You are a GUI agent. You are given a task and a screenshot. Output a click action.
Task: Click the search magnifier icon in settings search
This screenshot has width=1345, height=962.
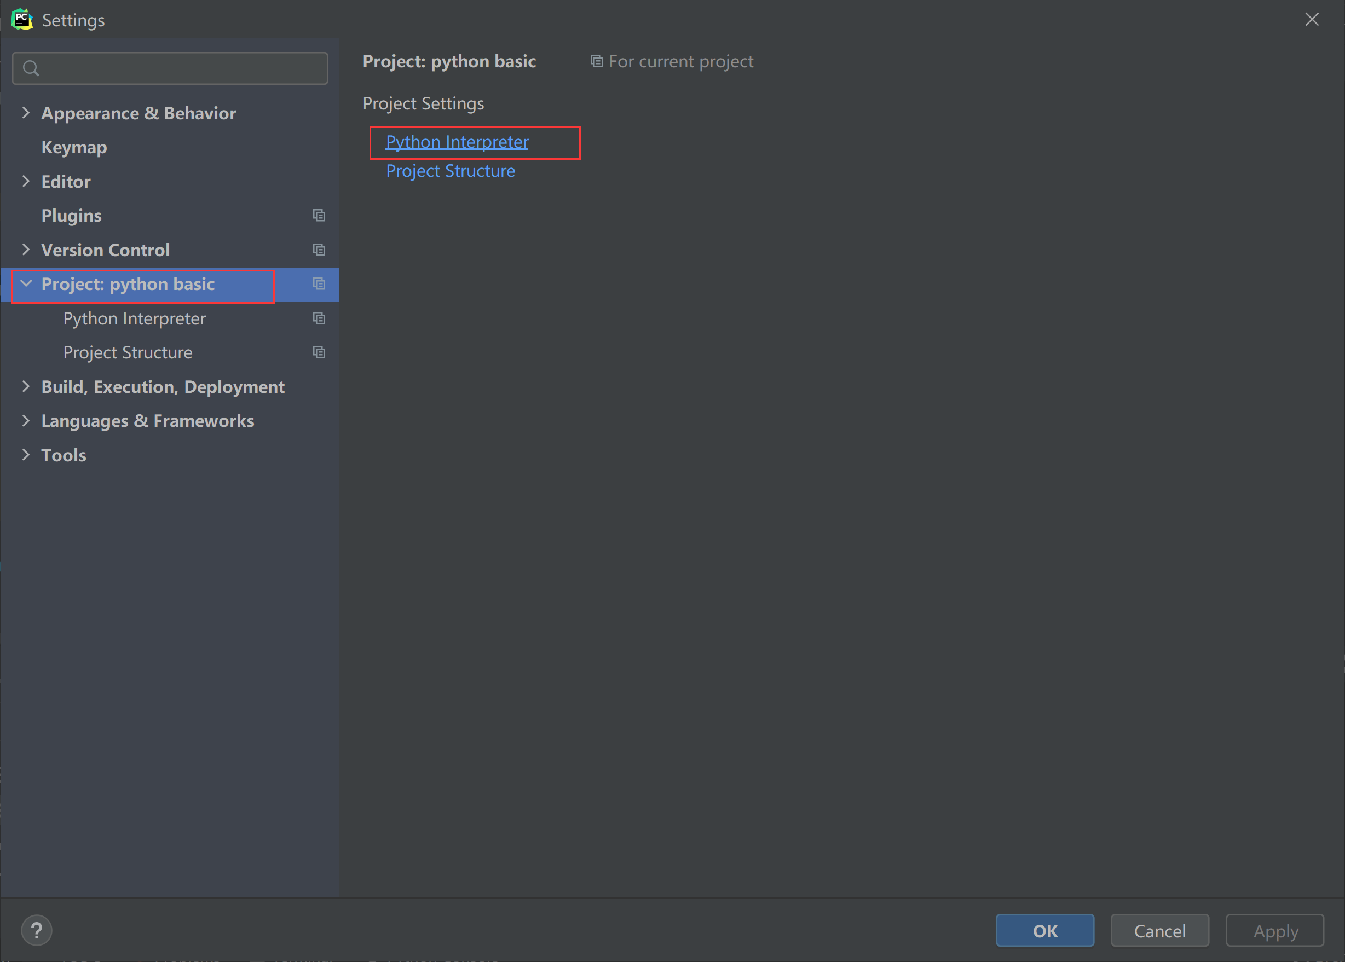pyautogui.click(x=31, y=69)
